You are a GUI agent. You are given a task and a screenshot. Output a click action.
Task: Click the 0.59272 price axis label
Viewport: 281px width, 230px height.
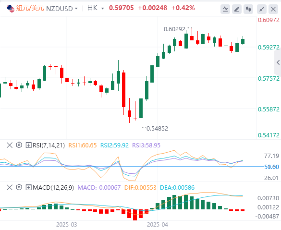click(269, 48)
